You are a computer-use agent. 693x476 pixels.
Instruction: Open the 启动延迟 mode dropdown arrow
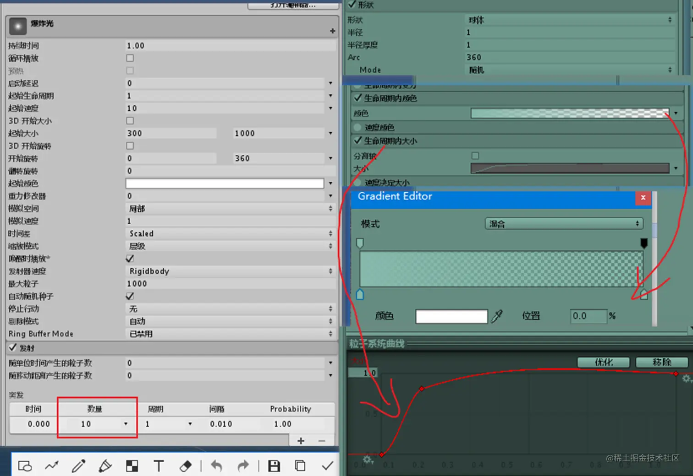(330, 83)
